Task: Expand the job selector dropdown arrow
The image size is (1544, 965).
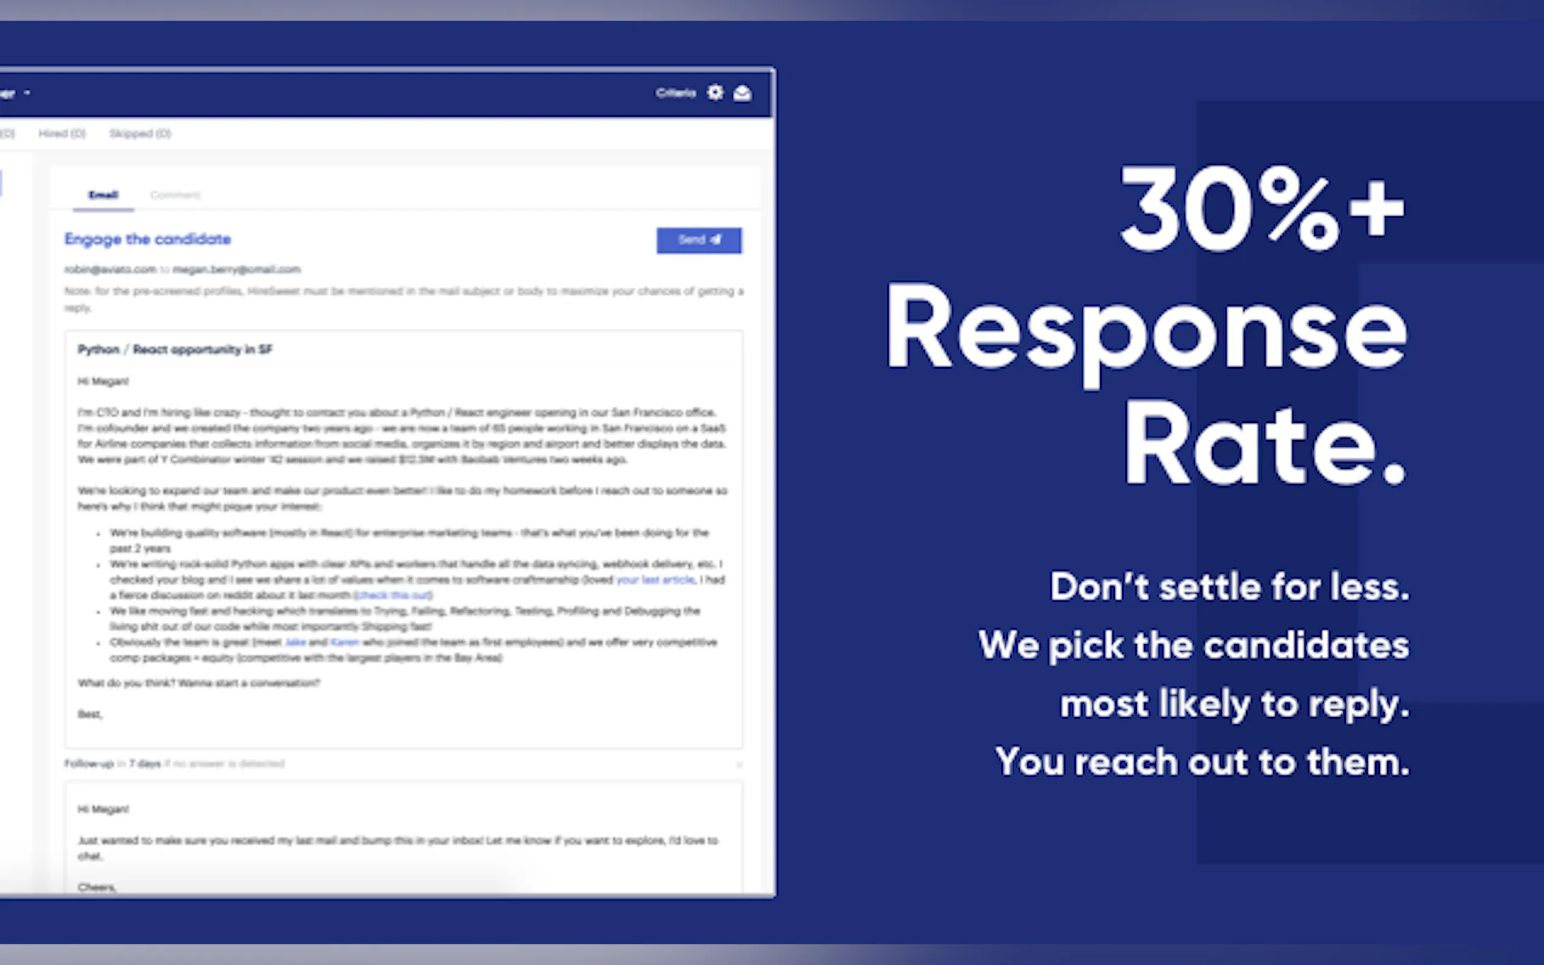Action: (x=27, y=93)
